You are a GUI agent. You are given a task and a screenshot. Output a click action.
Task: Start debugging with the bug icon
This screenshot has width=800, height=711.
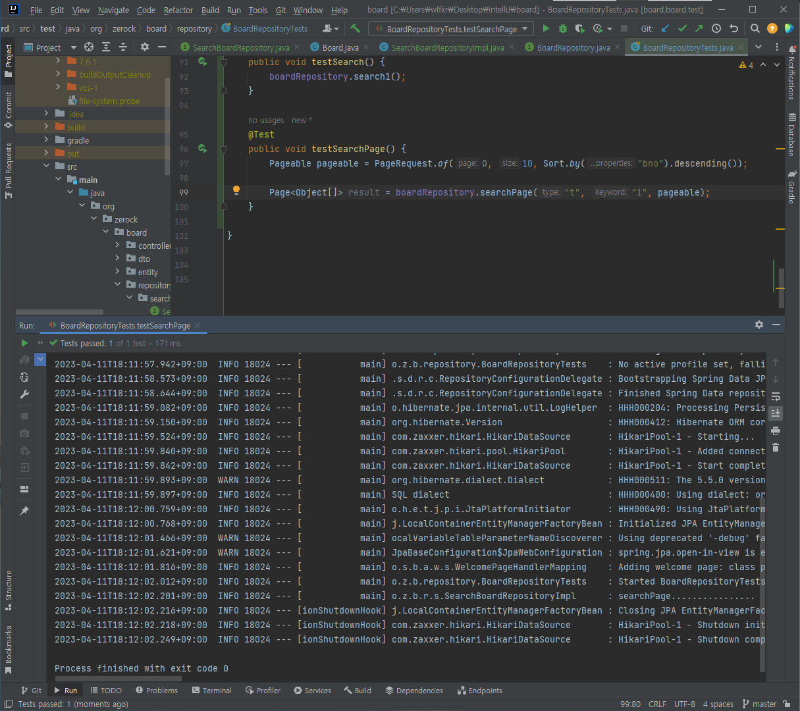coord(563,28)
